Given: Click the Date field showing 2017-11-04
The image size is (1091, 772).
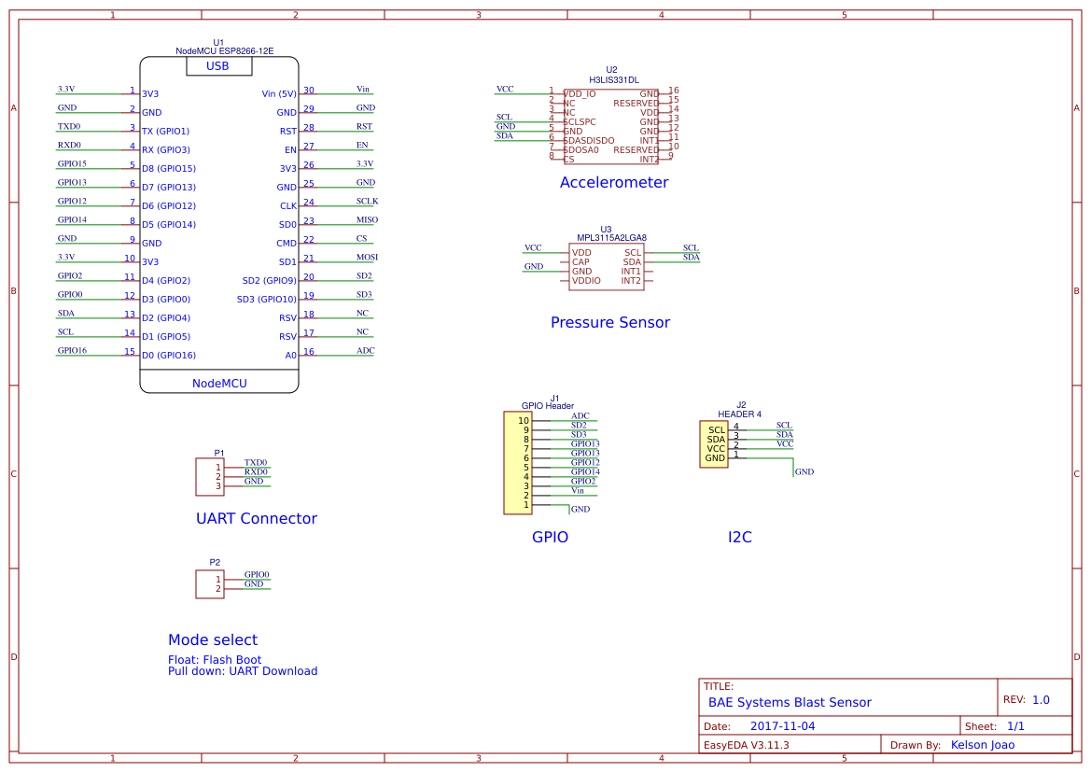Looking at the screenshot, I should click(782, 724).
